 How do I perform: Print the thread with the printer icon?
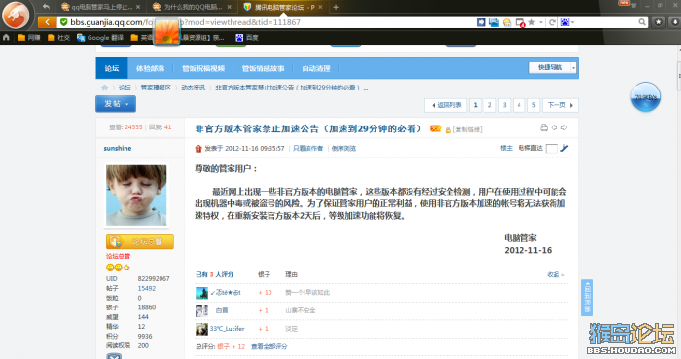click(543, 127)
